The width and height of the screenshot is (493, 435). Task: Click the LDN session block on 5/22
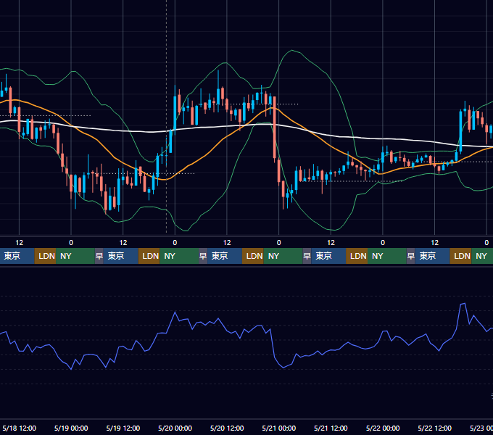pos(460,256)
